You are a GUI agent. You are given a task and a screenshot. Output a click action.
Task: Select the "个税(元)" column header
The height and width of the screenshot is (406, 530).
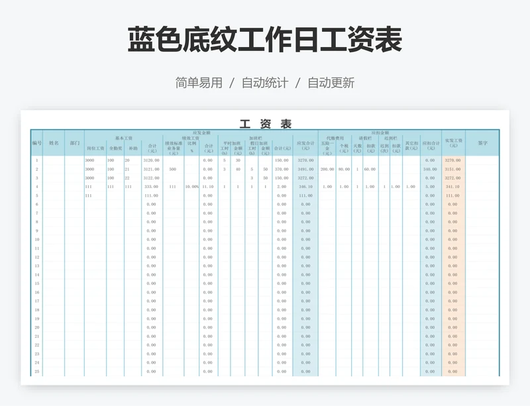[x=344, y=148]
